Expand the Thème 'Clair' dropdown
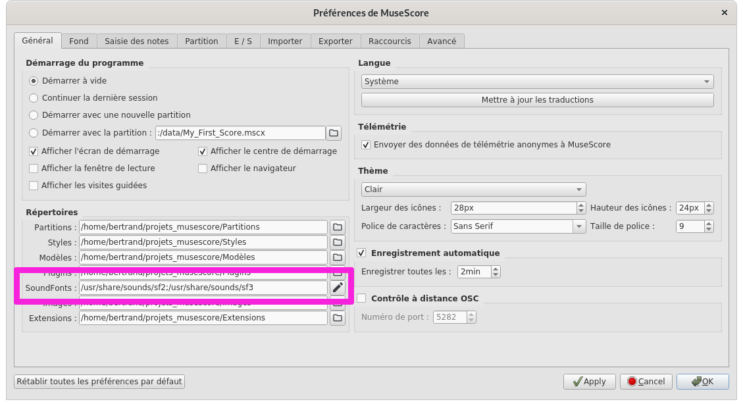 tap(473, 190)
